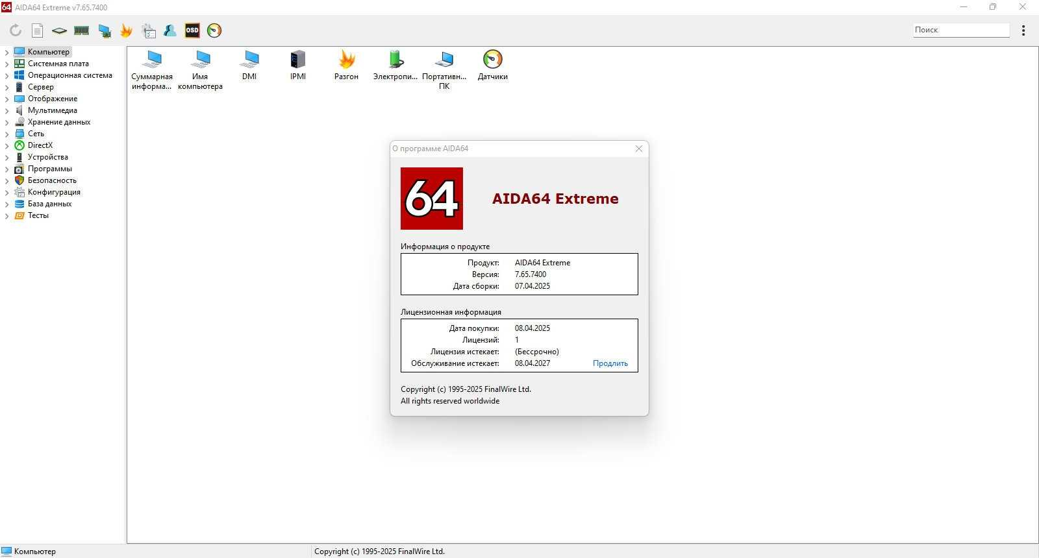
Task: Open the OSD panel toolbar icon
Action: [x=192, y=30]
